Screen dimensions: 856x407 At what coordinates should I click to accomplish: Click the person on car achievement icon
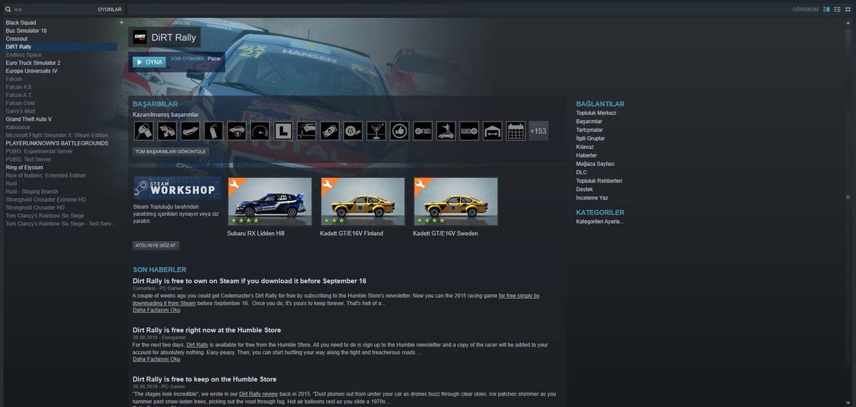click(x=446, y=130)
